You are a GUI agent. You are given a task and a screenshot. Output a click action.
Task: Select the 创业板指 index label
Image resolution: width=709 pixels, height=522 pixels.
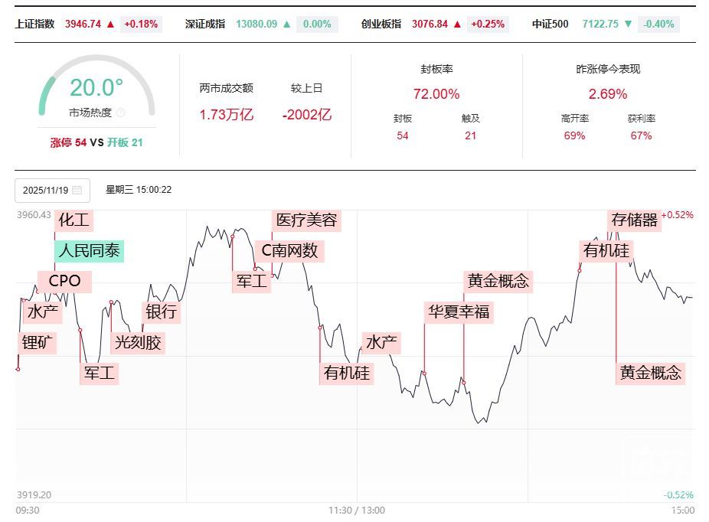pyautogui.click(x=381, y=24)
